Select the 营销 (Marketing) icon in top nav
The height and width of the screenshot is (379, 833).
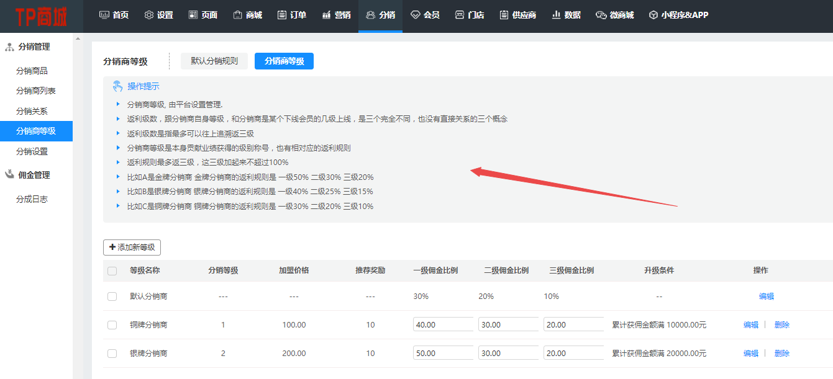(x=326, y=16)
